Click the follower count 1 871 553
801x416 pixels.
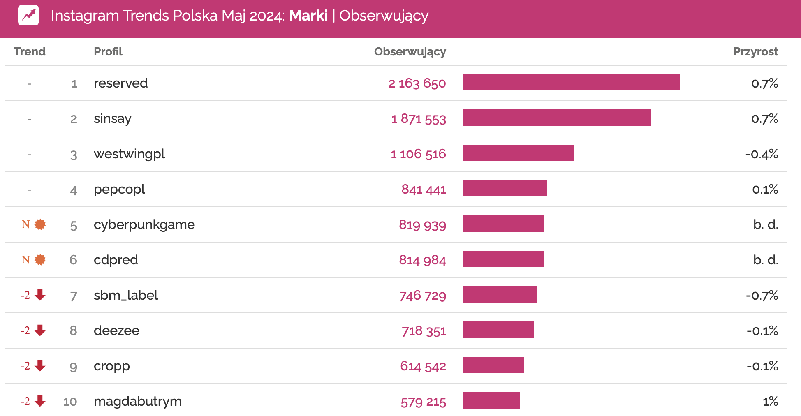[419, 119]
